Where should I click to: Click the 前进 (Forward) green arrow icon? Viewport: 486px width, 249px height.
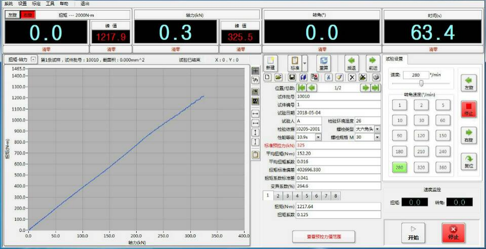(x=373, y=63)
